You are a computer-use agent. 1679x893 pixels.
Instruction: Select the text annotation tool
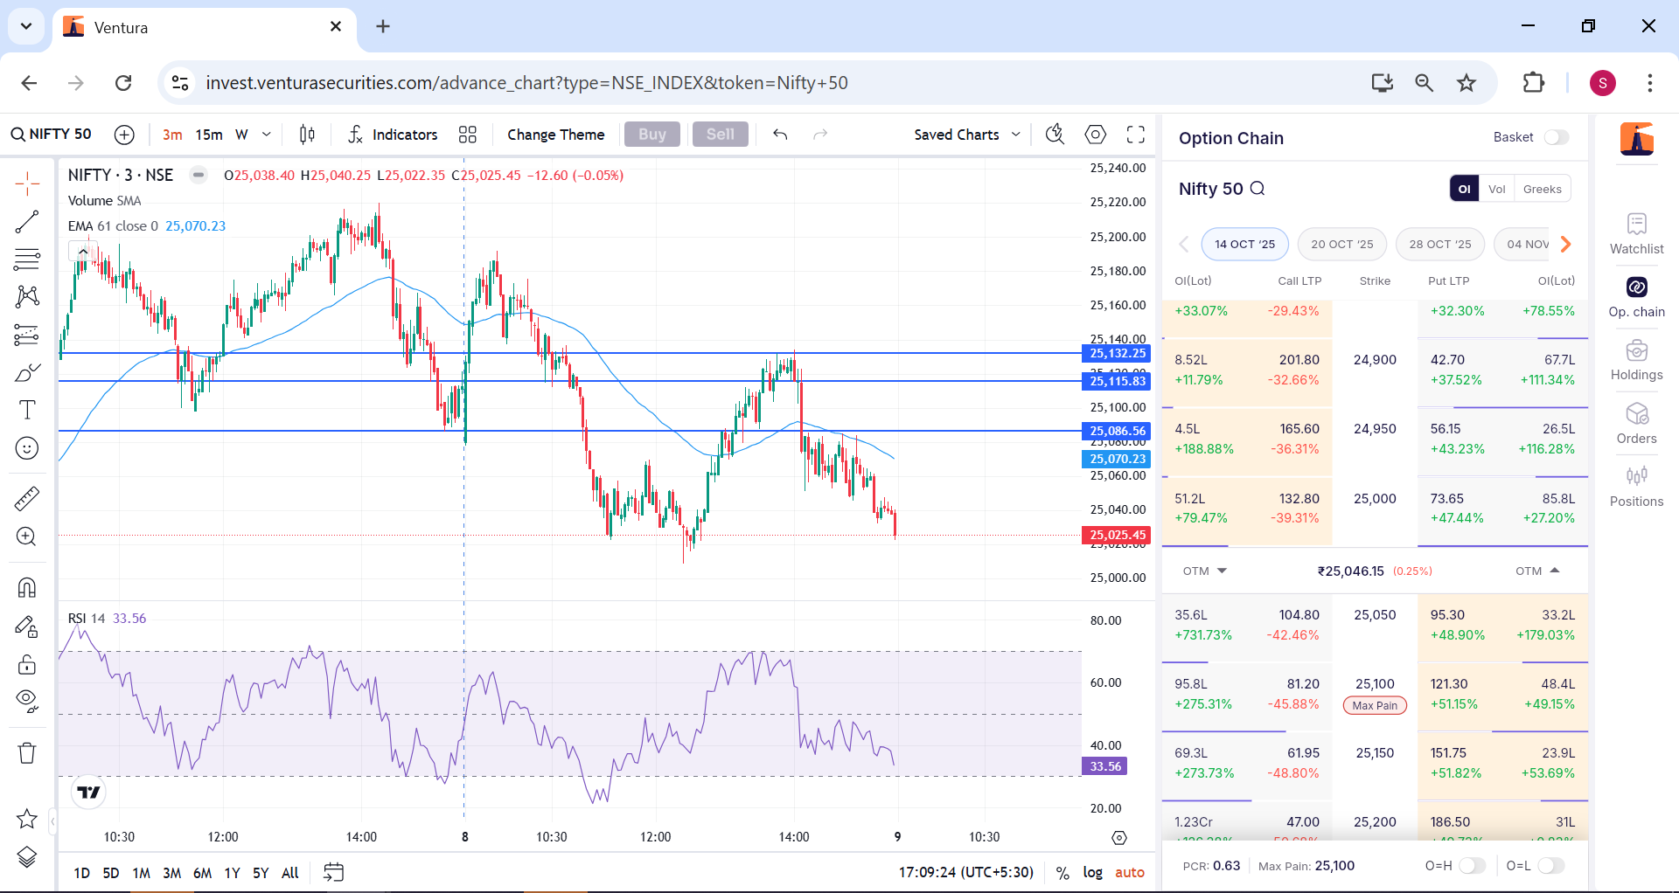click(27, 410)
